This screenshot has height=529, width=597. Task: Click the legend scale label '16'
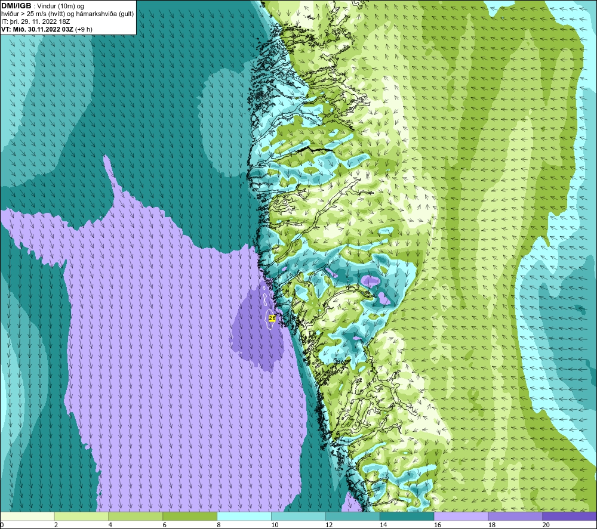coord(438,525)
